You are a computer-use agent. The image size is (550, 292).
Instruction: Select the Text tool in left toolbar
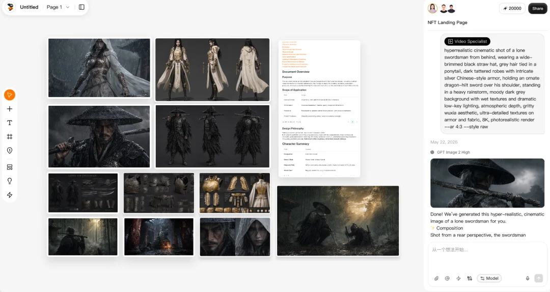[x=10, y=123]
